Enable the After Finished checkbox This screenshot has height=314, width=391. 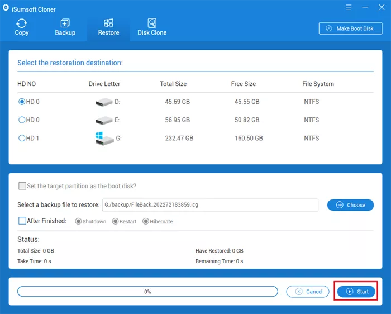(x=22, y=221)
